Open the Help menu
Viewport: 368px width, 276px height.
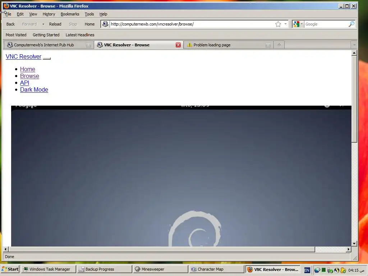point(103,14)
